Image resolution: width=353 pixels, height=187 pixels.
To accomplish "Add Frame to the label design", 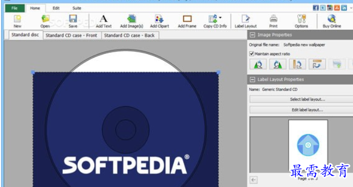I will (x=187, y=22).
